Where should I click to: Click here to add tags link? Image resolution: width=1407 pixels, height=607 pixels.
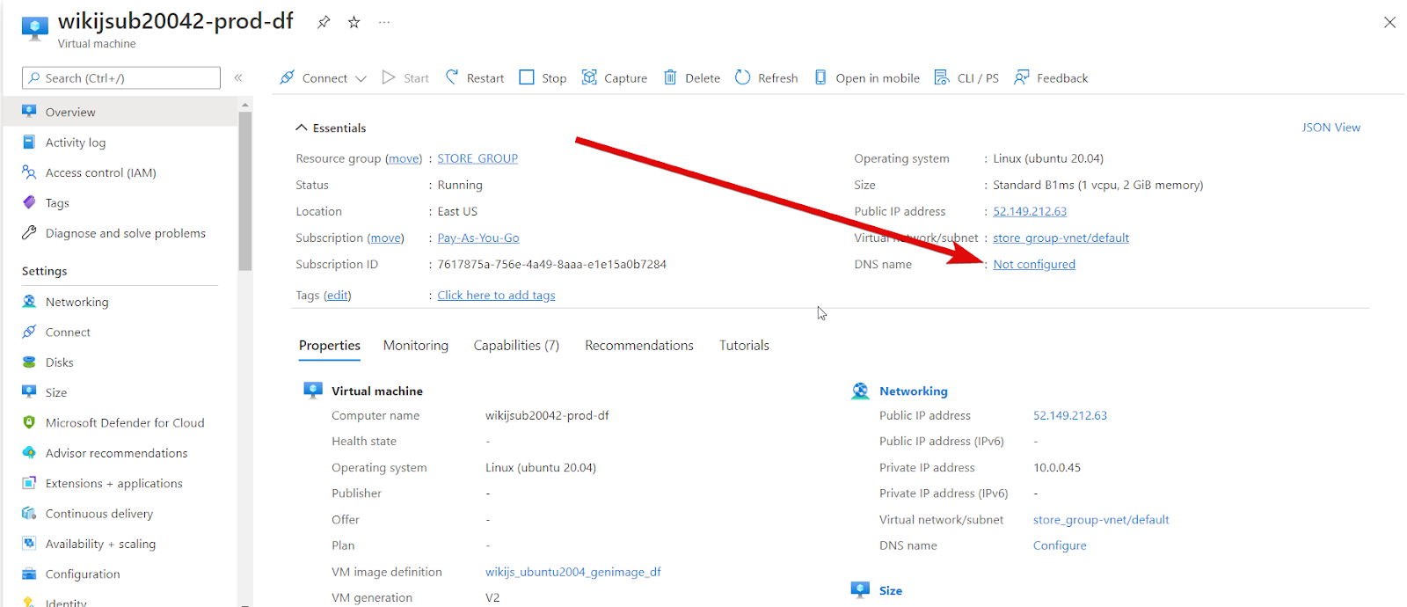click(496, 296)
